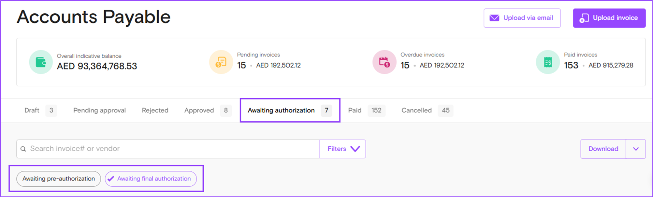Toggle the Awaiting pre-authorization filter chip
Screen dimensions: 653x197
tap(59, 179)
